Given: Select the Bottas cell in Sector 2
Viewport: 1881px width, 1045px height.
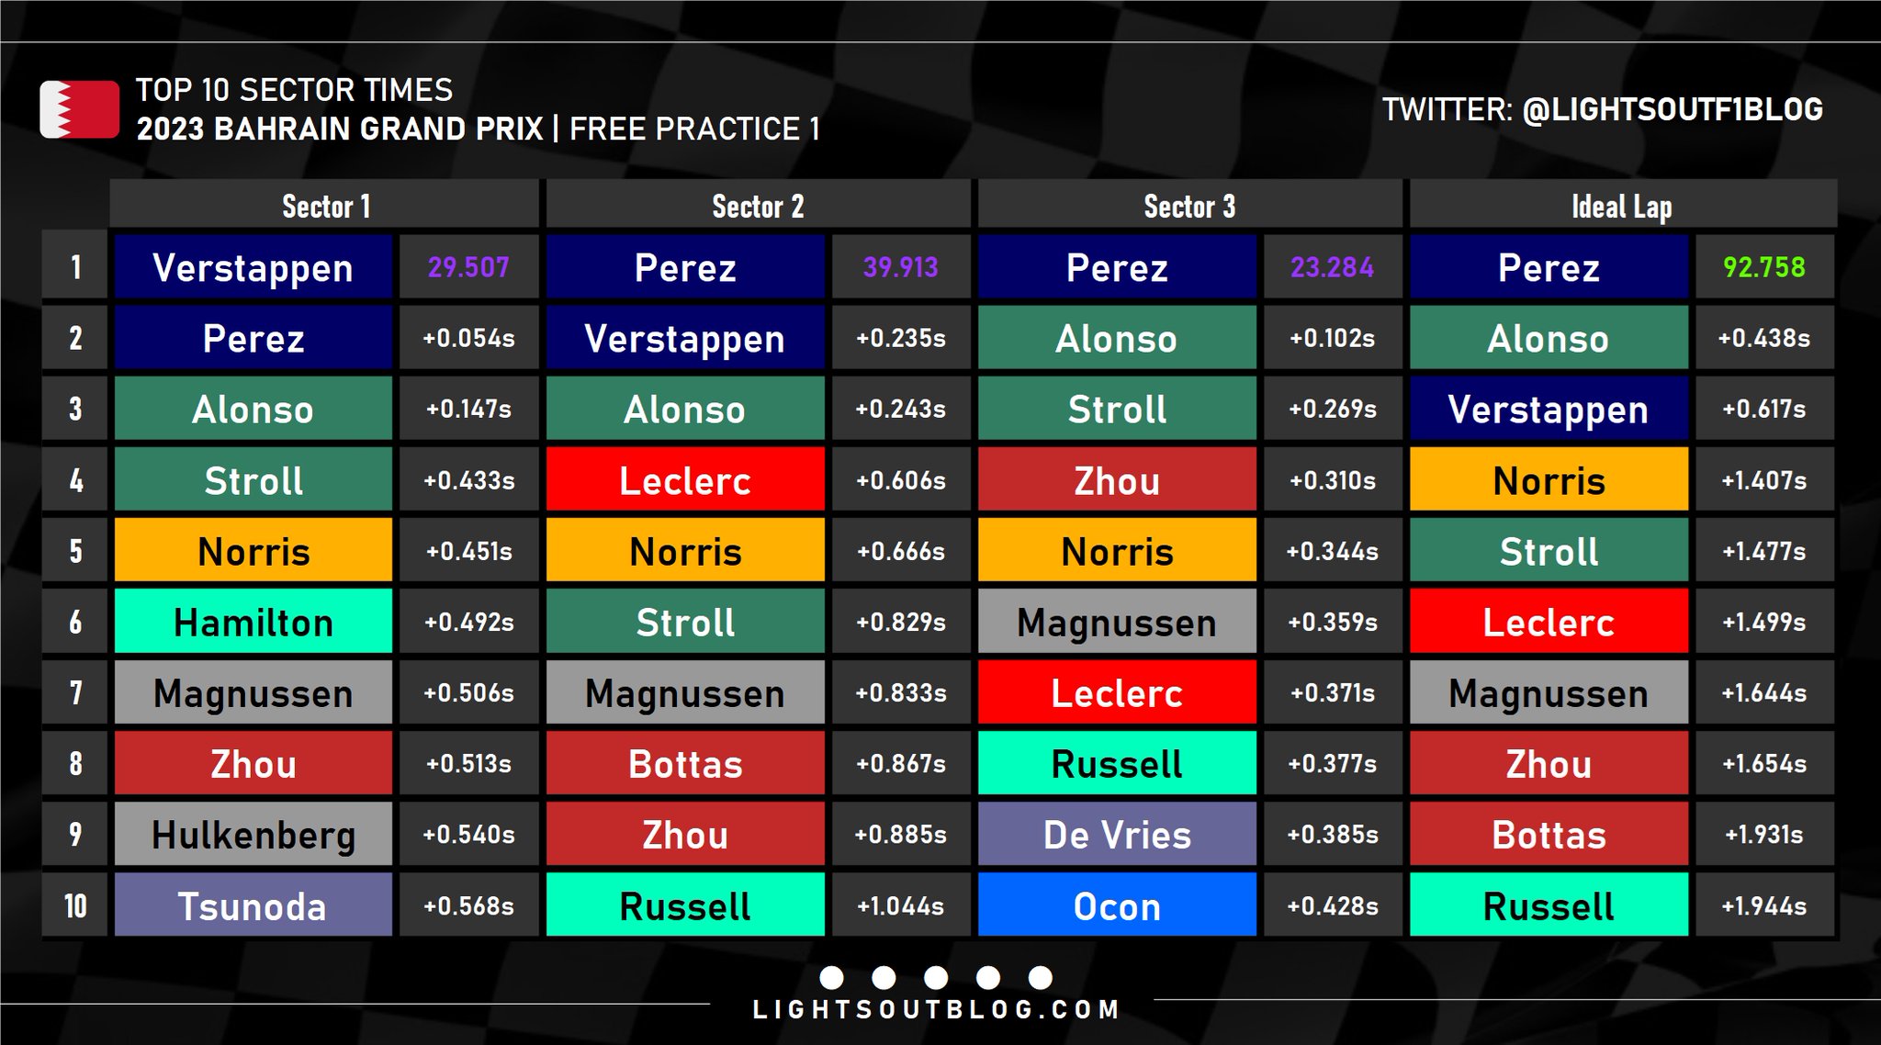Looking at the screenshot, I should point(685,764).
